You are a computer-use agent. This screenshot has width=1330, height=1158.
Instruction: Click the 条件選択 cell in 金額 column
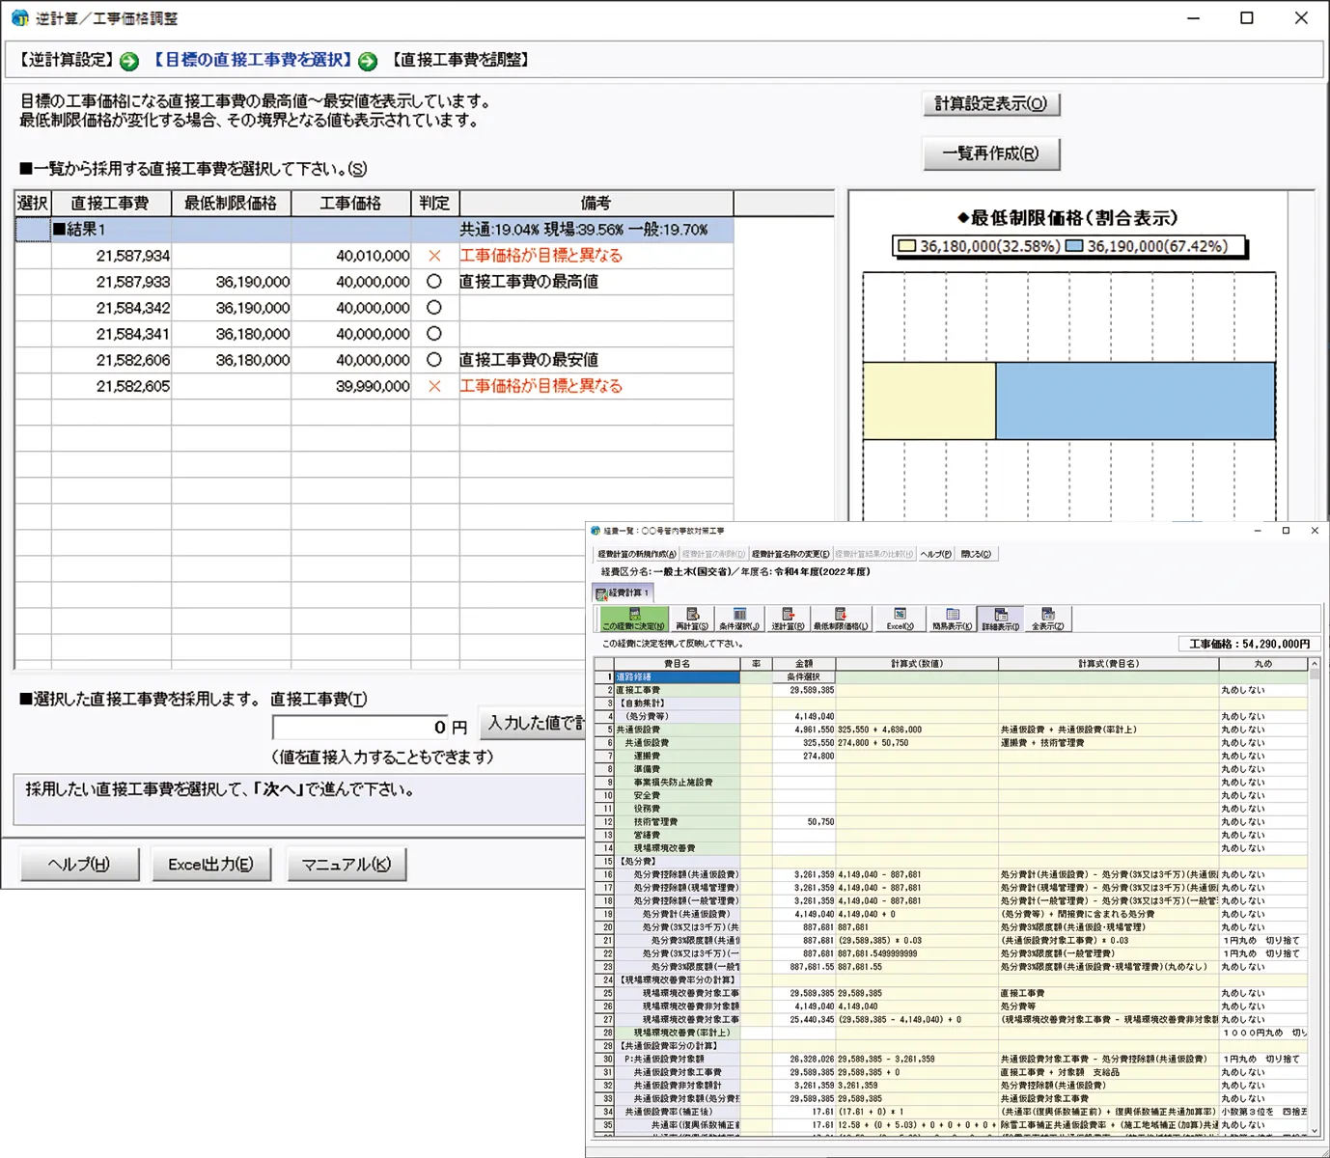click(803, 677)
